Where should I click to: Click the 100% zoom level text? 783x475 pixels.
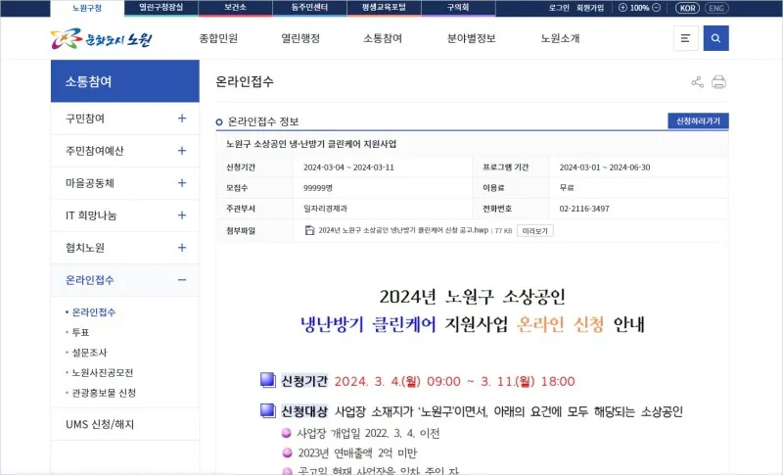coord(640,8)
